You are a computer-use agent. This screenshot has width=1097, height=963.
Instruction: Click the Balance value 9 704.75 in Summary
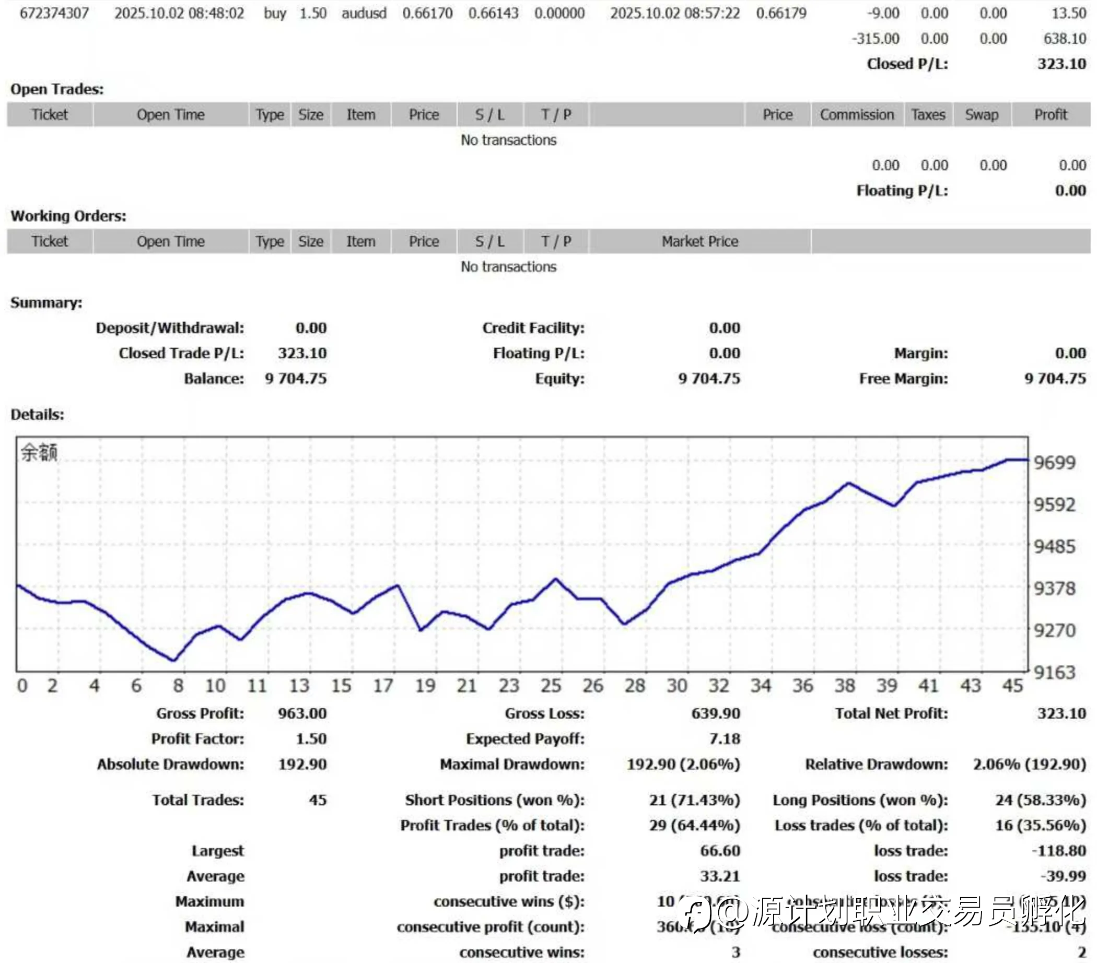click(295, 379)
